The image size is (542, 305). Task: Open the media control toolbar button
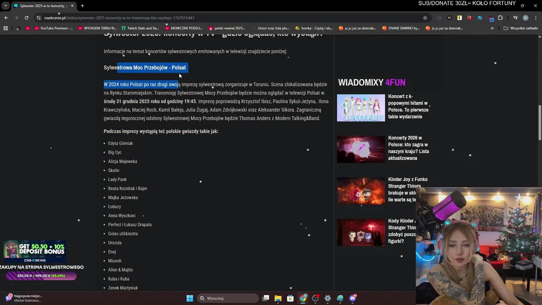pyautogui.click(x=515, y=18)
